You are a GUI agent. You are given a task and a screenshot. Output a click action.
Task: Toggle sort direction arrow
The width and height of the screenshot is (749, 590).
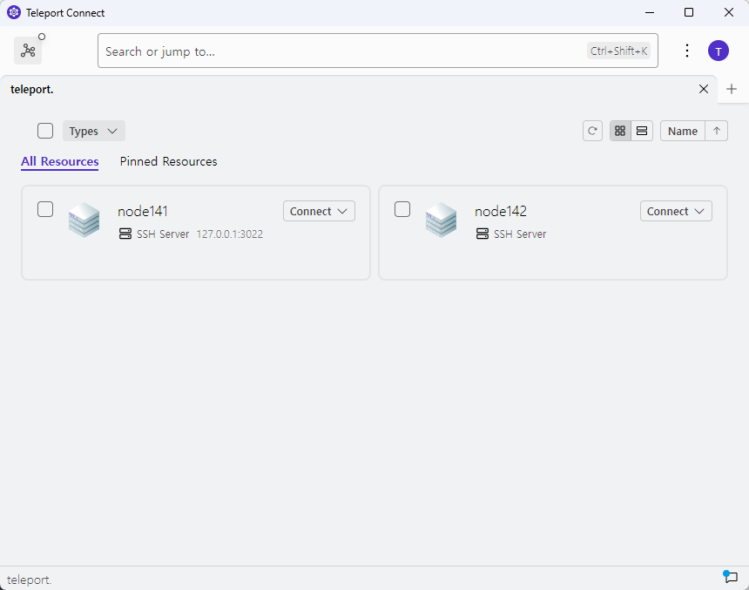(717, 131)
